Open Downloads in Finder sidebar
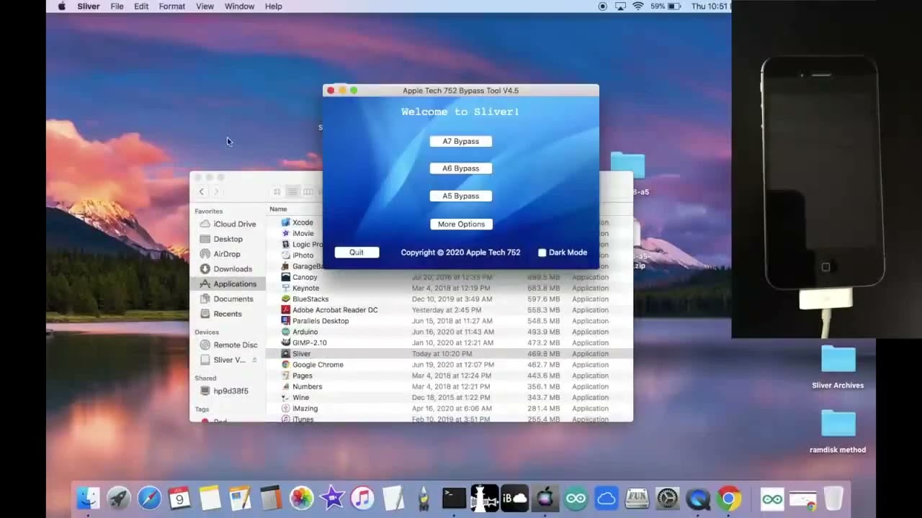922x518 pixels. tap(228, 269)
